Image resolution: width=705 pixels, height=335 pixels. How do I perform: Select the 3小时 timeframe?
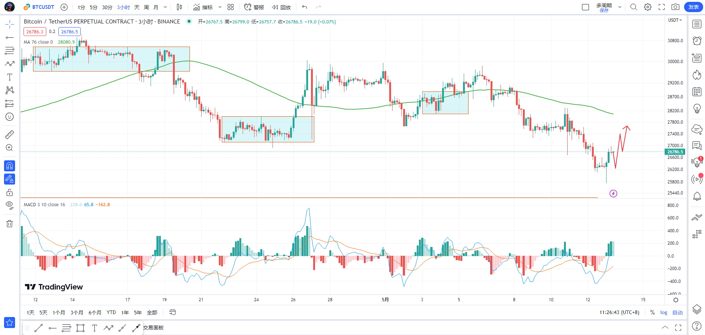123,7
